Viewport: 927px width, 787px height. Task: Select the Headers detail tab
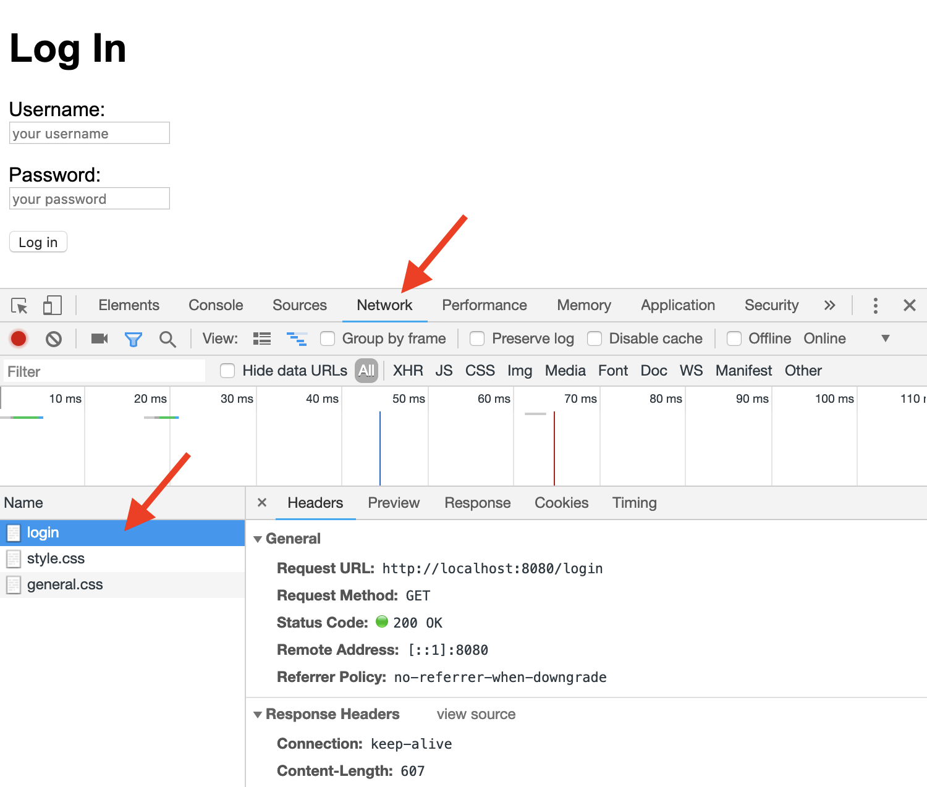point(315,503)
